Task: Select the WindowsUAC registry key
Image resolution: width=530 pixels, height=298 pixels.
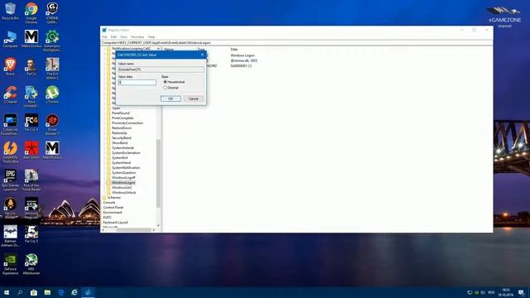Action: tap(122, 188)
